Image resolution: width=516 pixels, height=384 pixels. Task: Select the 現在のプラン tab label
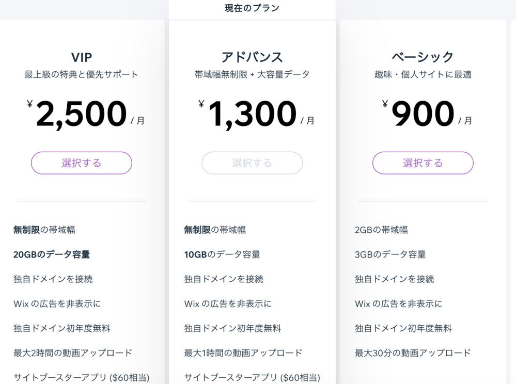252,8
